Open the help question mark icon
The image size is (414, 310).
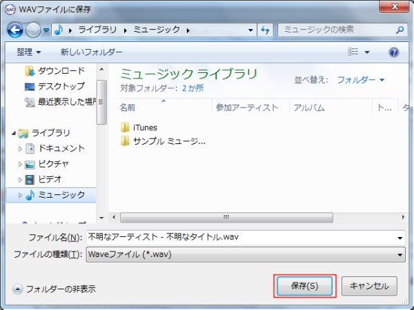pos(393,52)
